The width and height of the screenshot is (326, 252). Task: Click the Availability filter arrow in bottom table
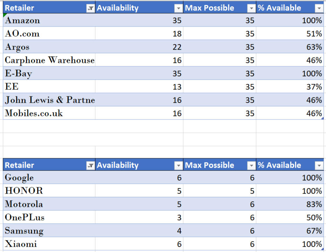pos(179,165)
